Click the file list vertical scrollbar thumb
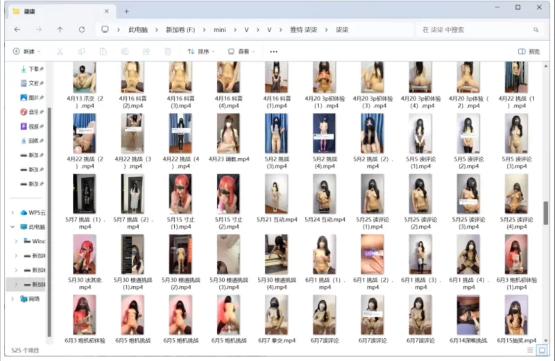This screenshot has height=361, width=555. (x=546, y=213)
